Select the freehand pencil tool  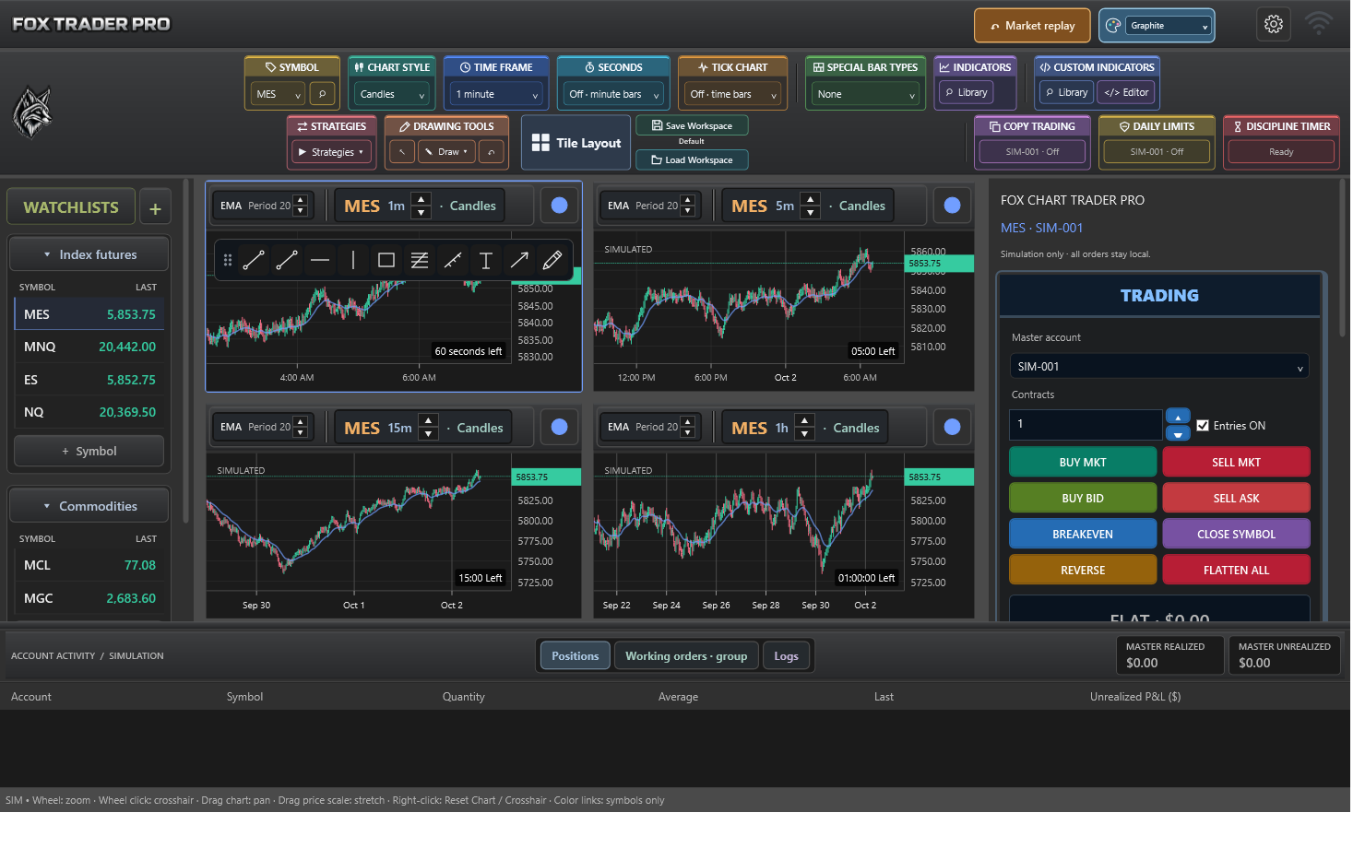coord(552,261)
